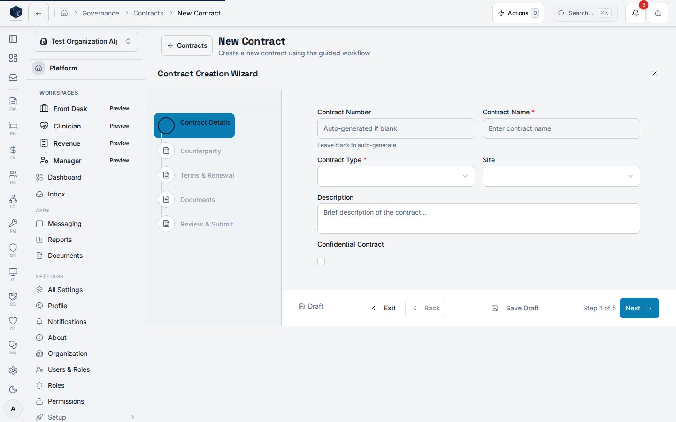Viewport: 676px width, 422px height.
Task: Close the Contract Creation Wizard
Action: (654, 74)
